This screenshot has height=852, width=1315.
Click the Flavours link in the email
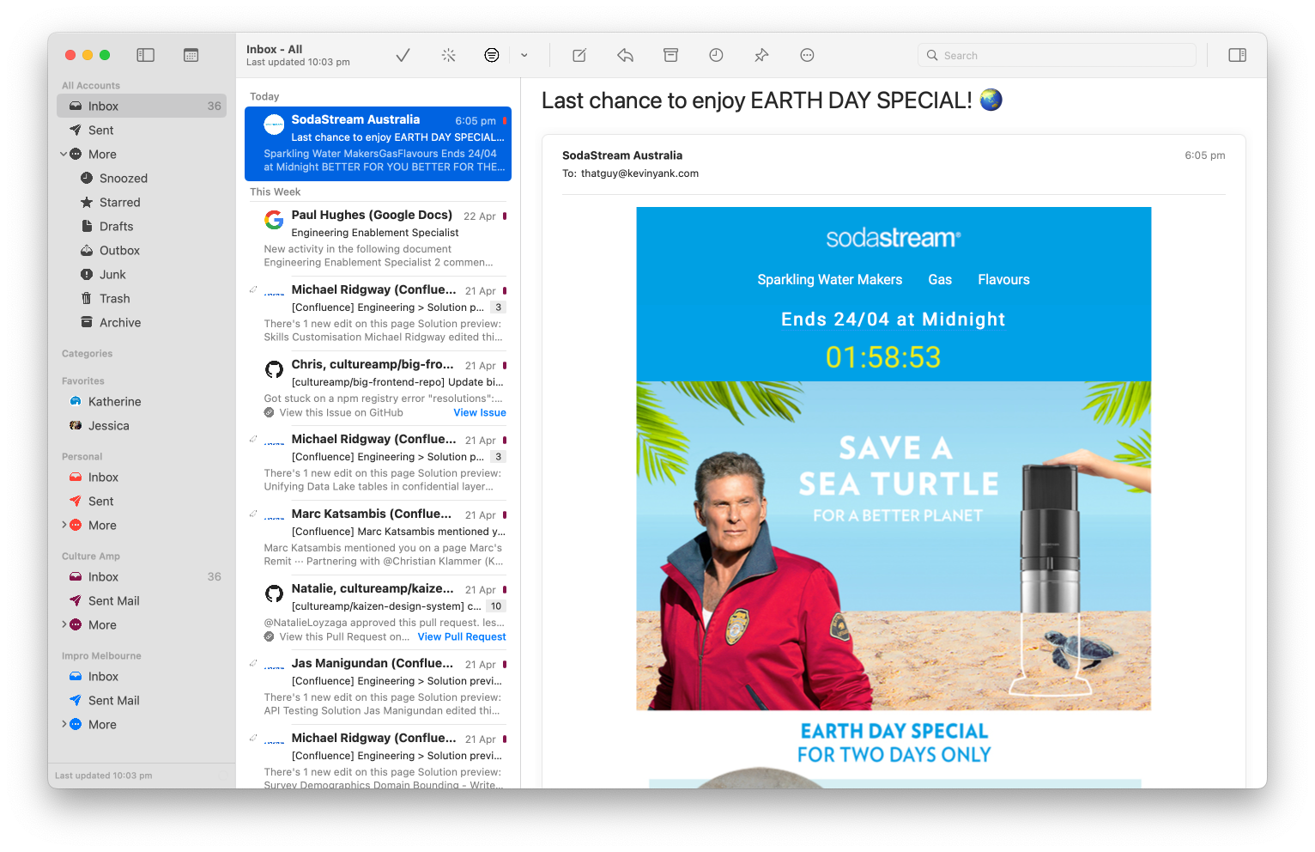(x=1003, y=280)
